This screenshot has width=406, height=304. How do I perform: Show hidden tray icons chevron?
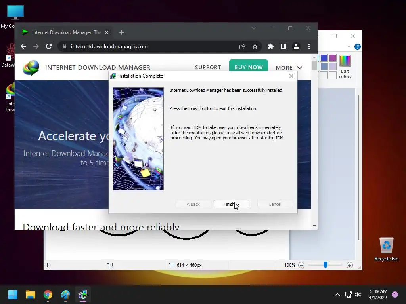pyautogui.click(x=337, y=294)
